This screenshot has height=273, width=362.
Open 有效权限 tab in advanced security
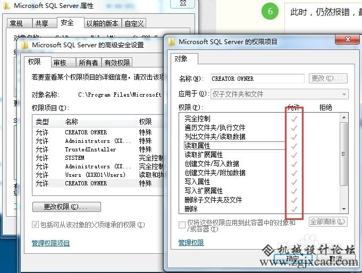coord(117,63)
